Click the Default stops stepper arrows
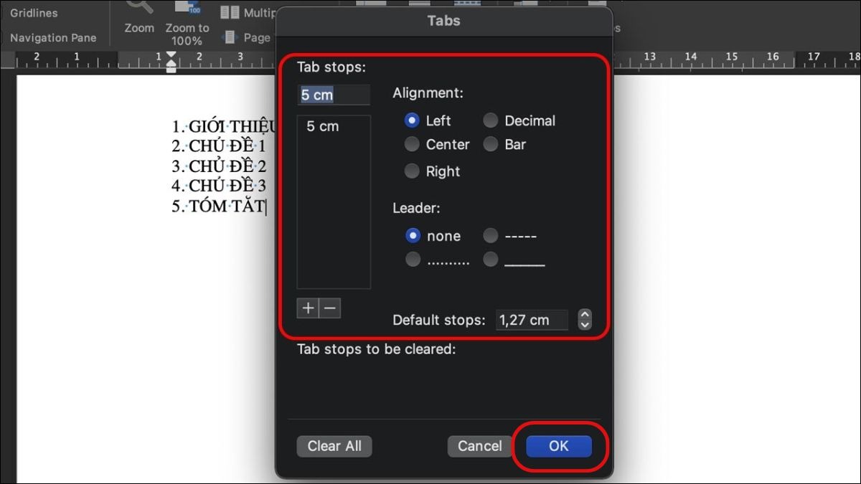Image resolution: width=861 pixels, height=484 pixels. (x=585, y=320)
